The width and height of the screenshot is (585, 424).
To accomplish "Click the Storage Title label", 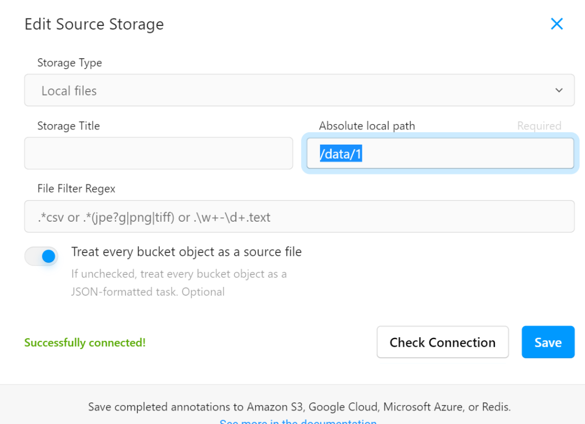I will (69, 126).
